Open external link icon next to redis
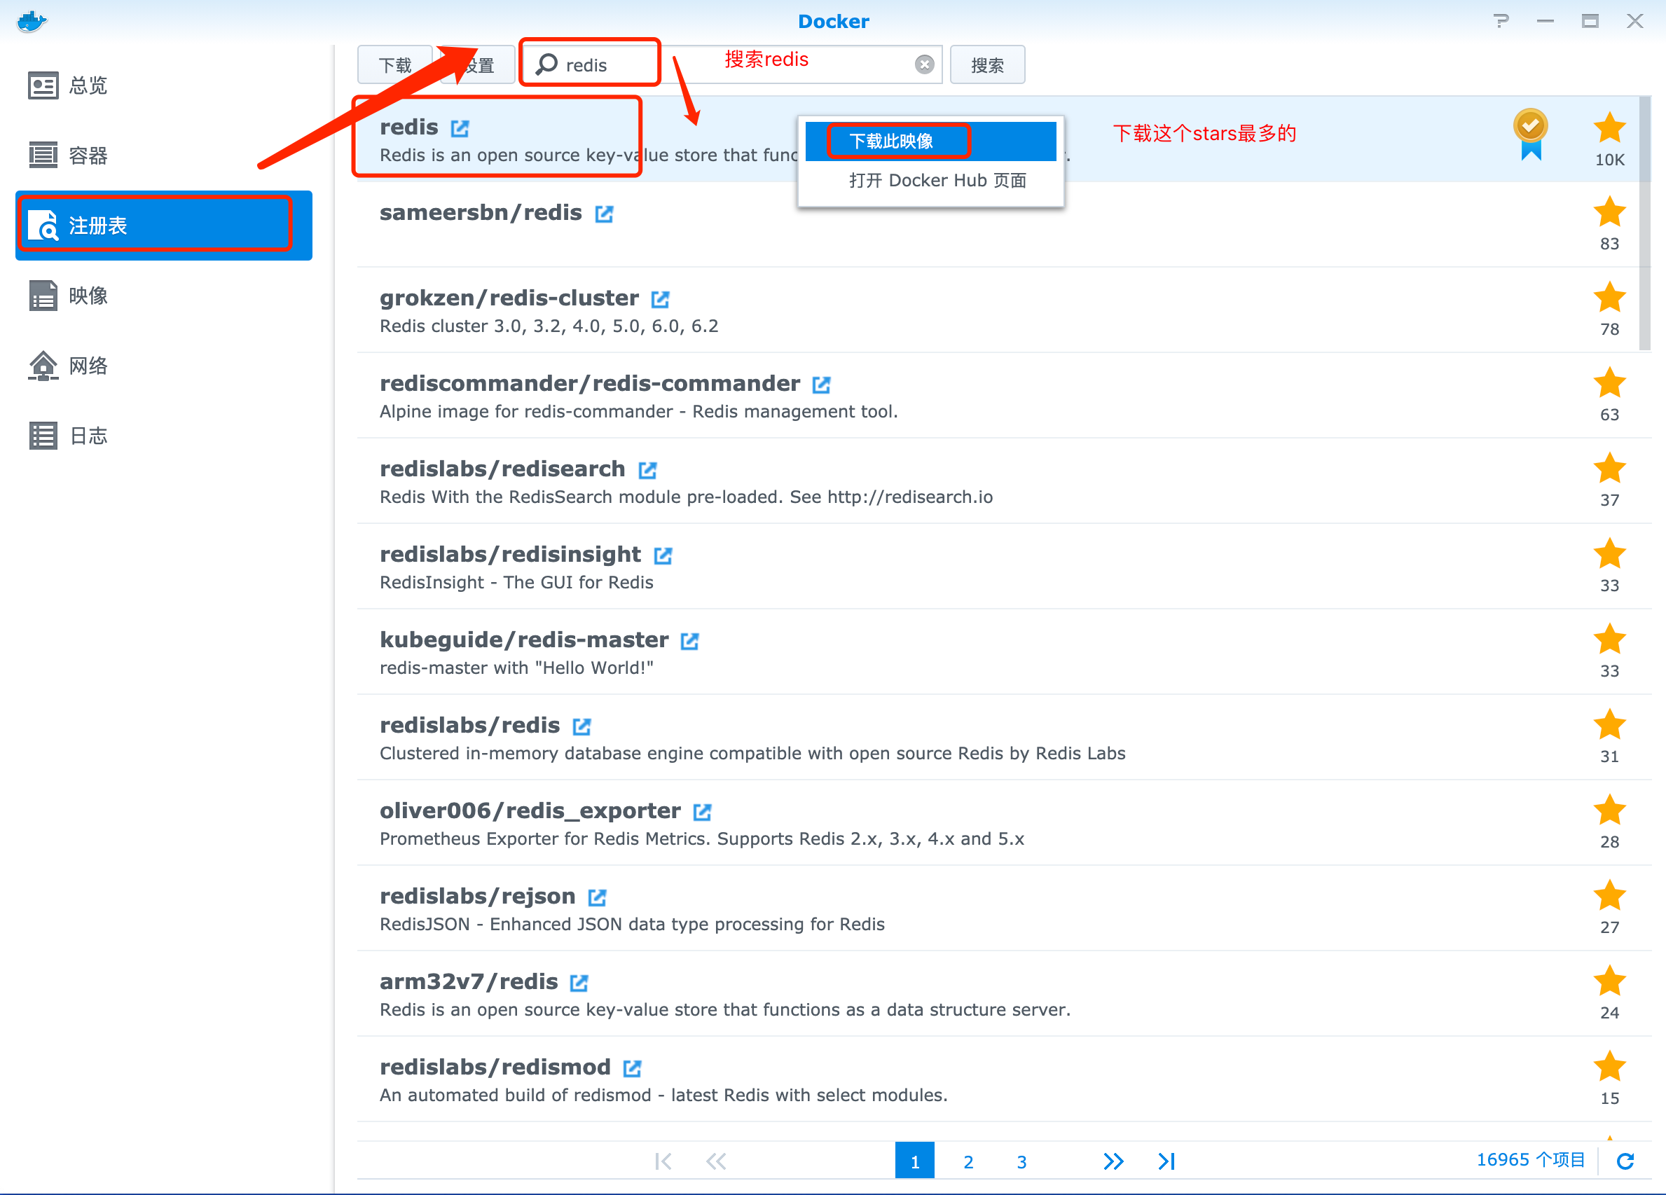 (x=460, y=128)
